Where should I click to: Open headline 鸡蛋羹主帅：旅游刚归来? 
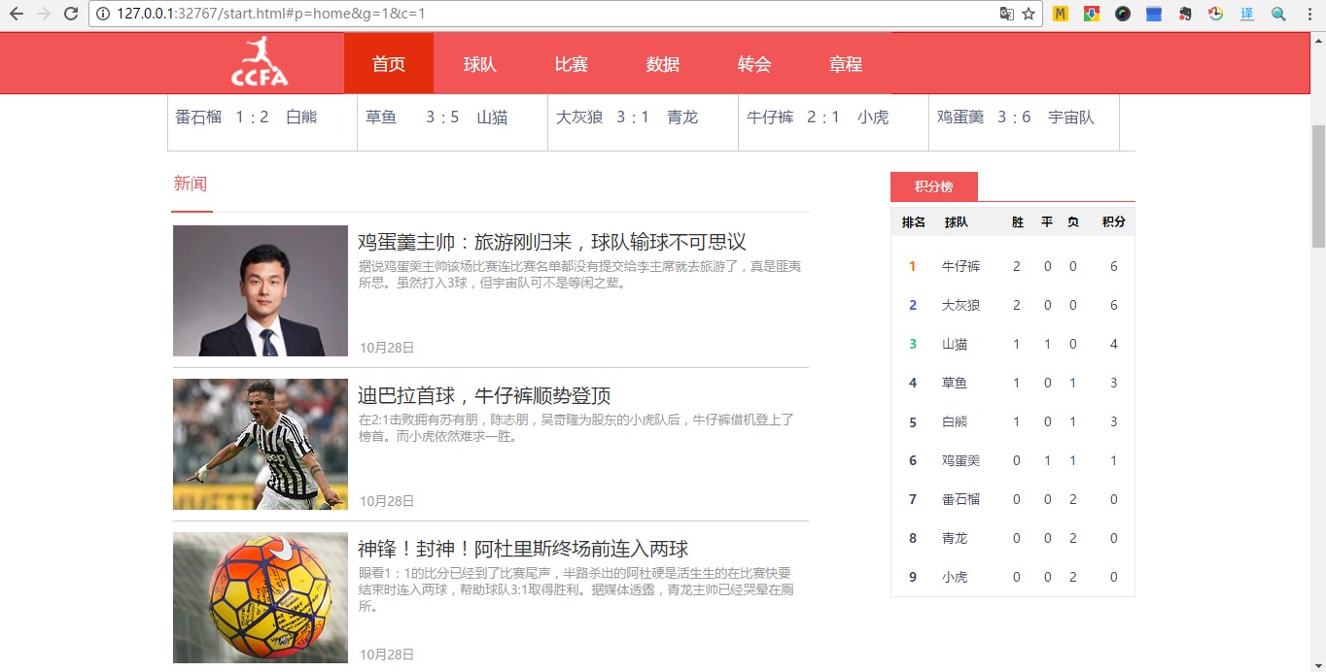tap(552, 242)
